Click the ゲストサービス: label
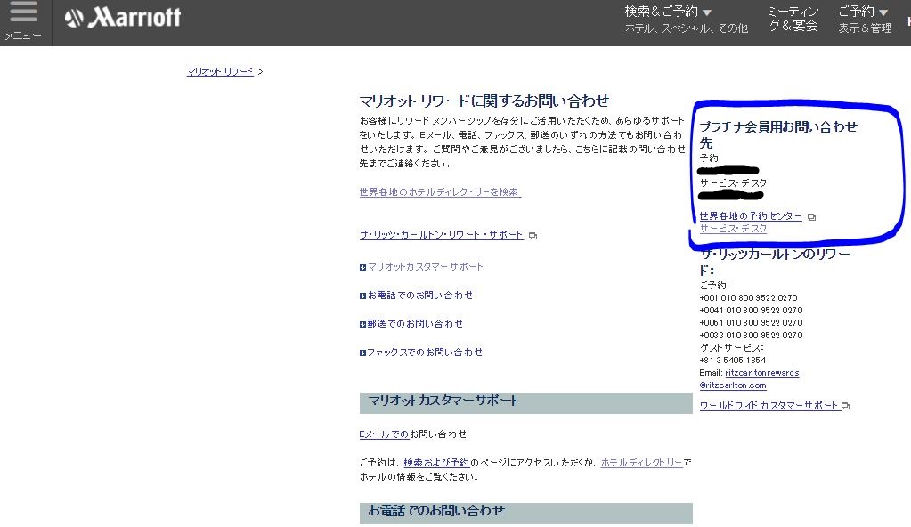Screen dimensions: 911x527 [731, 347]
